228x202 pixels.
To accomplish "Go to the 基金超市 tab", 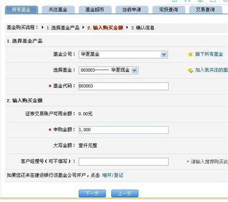I will 95,10.
